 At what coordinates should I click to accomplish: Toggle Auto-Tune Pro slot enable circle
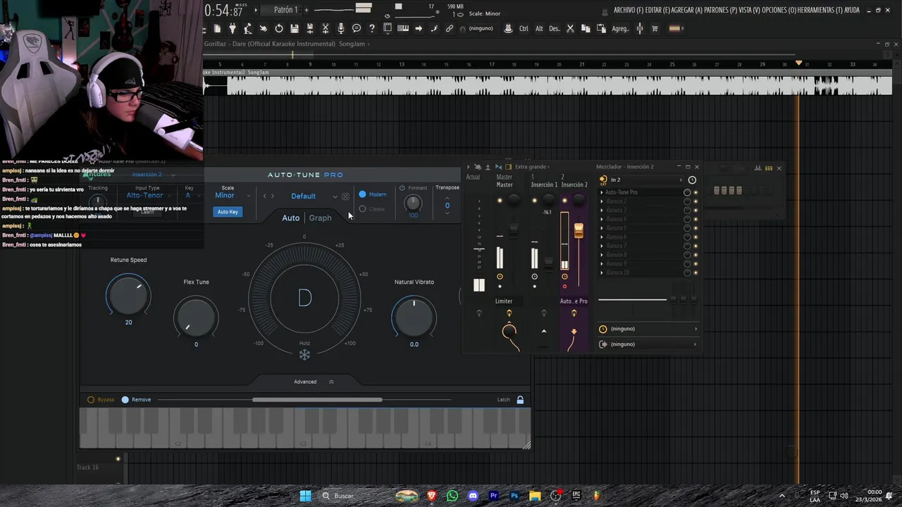tap(687, 192)
